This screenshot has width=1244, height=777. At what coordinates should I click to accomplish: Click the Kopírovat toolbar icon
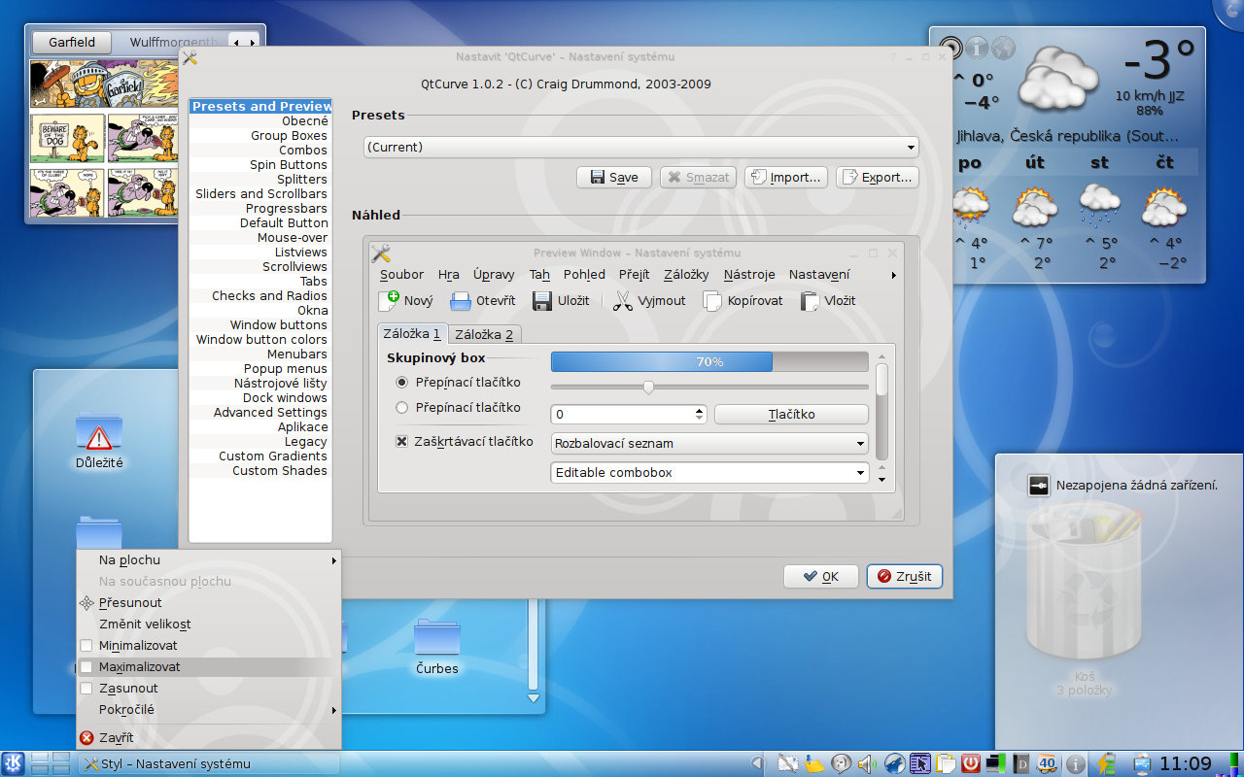click(712, 301)
